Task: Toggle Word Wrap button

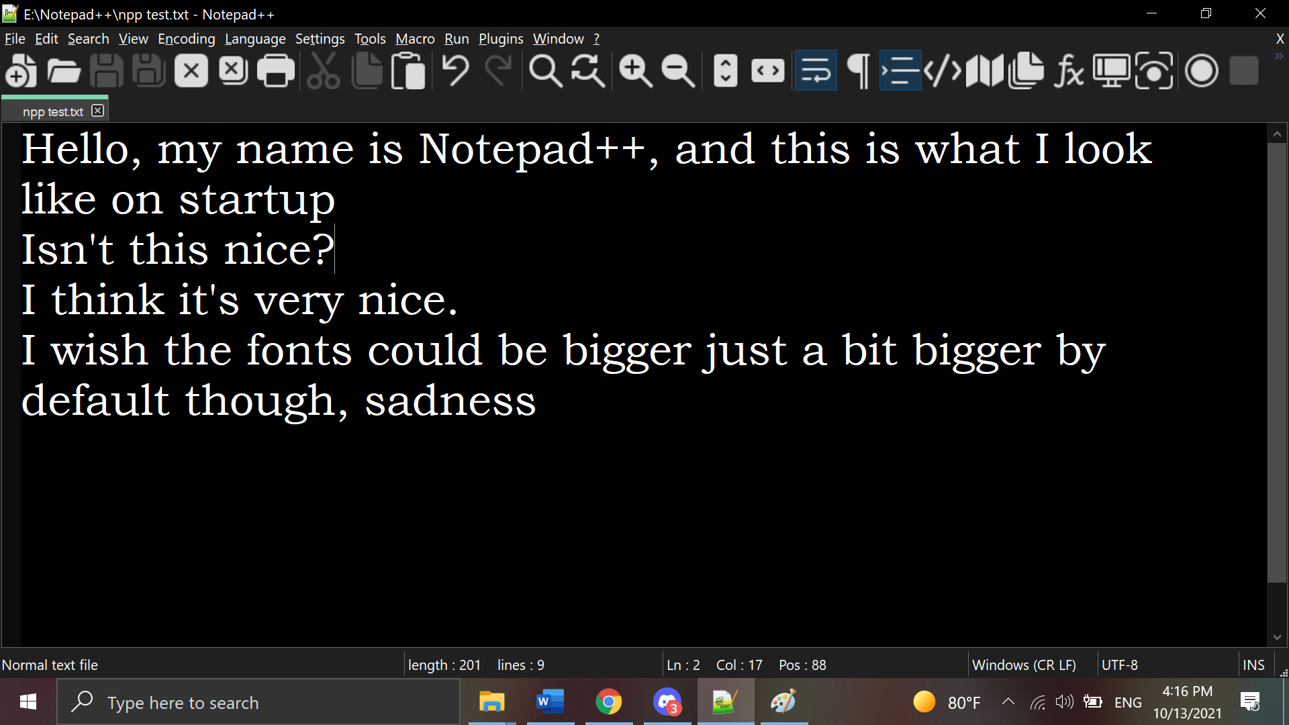Action: tap(816, 70)
